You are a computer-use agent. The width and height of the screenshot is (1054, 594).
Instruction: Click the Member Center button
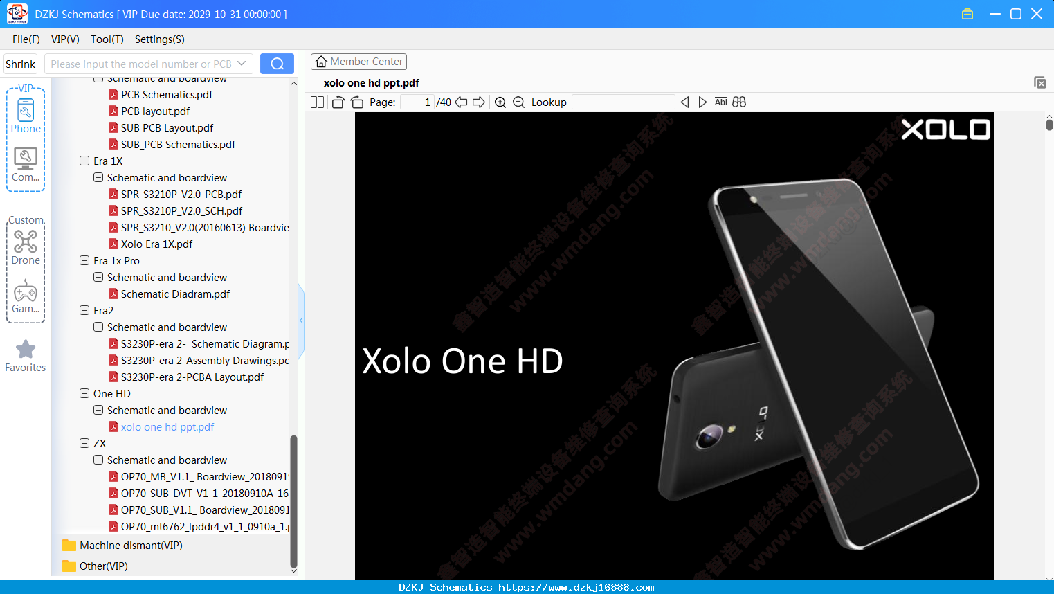[x=358, y=62]
